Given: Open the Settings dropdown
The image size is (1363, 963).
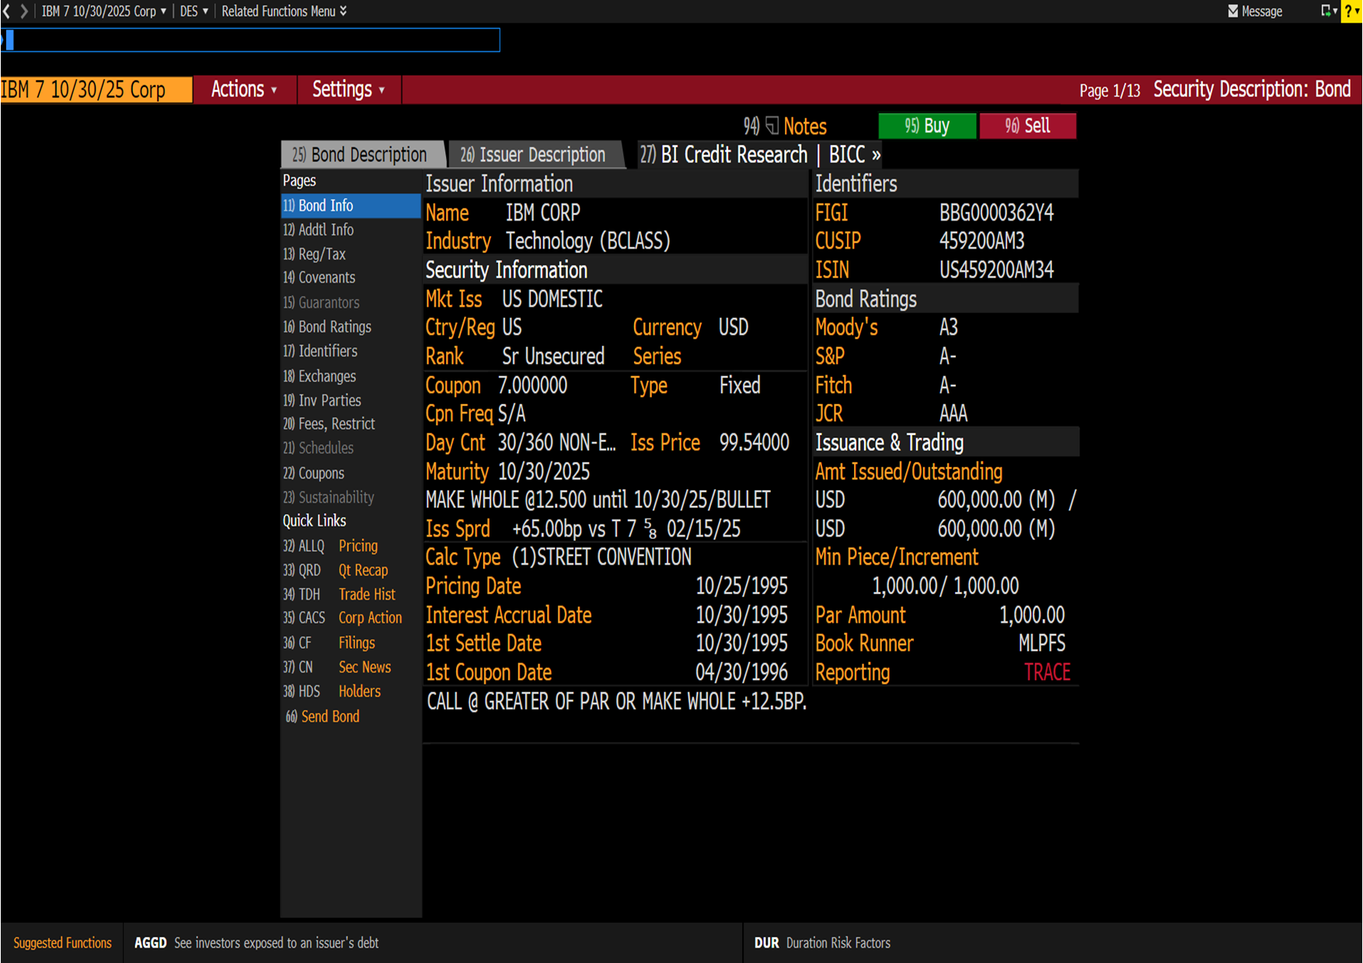Looking at the screenshot, I should point(348,89).
